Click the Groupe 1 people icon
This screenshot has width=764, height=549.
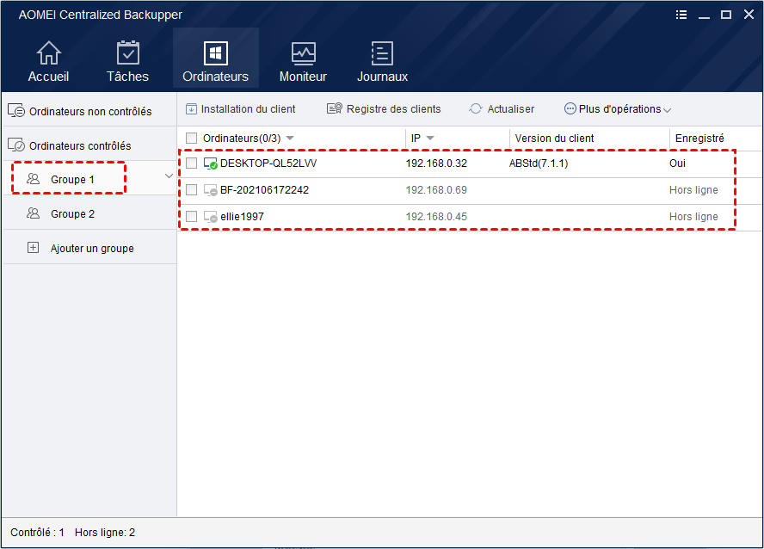tap(34, 179)
